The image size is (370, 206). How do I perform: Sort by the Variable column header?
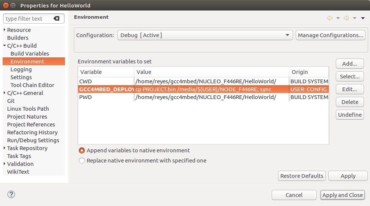point(106,72)
